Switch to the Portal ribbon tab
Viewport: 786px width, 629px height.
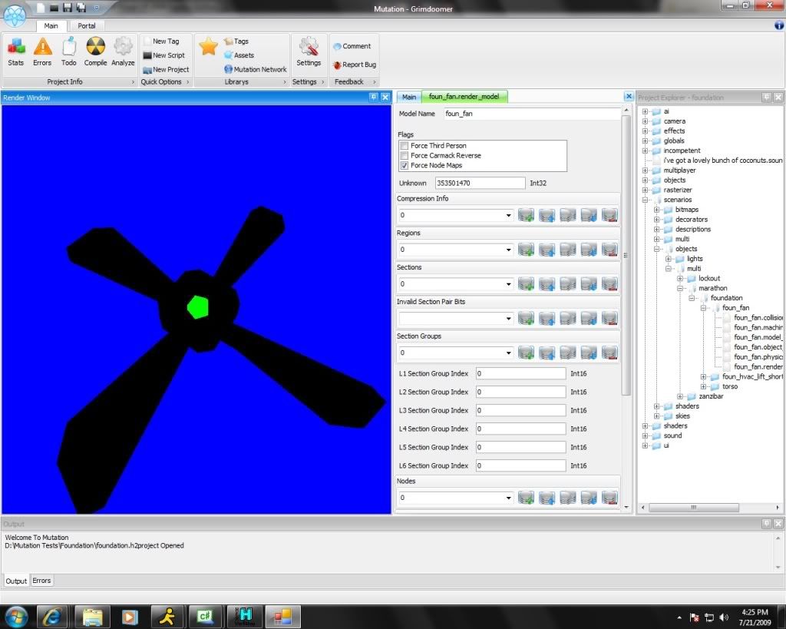86,25
